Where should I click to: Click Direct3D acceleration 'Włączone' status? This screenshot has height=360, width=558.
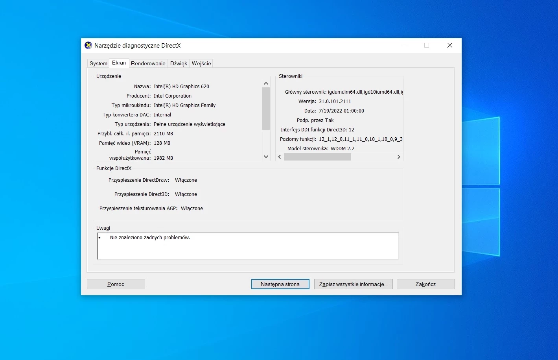(x=186, y=194)
